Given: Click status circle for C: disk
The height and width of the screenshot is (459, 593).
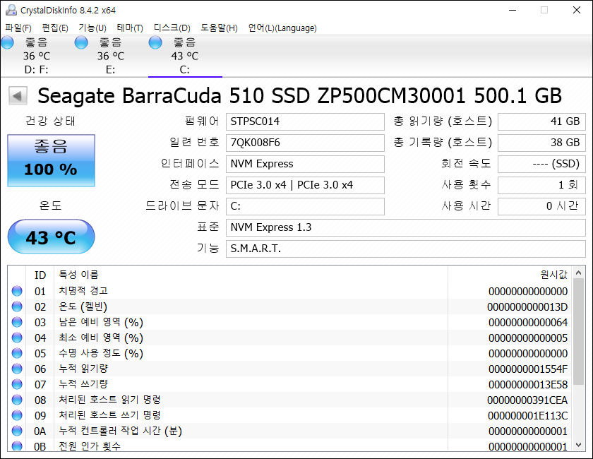Looking at the screenshot, I should (x=155, y=43).
